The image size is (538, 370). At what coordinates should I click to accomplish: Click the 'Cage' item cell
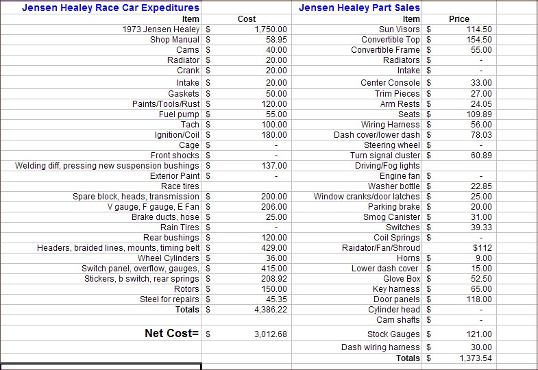(x=101, y=145)
